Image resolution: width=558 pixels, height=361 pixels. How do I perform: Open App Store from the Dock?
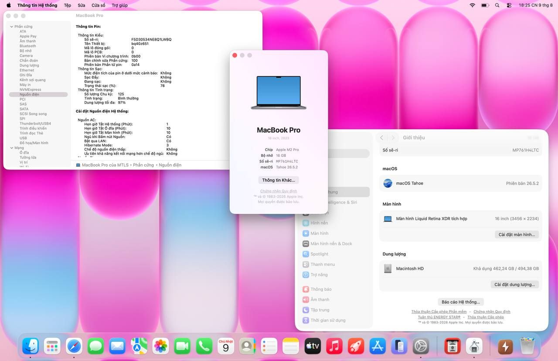[378, 346]
